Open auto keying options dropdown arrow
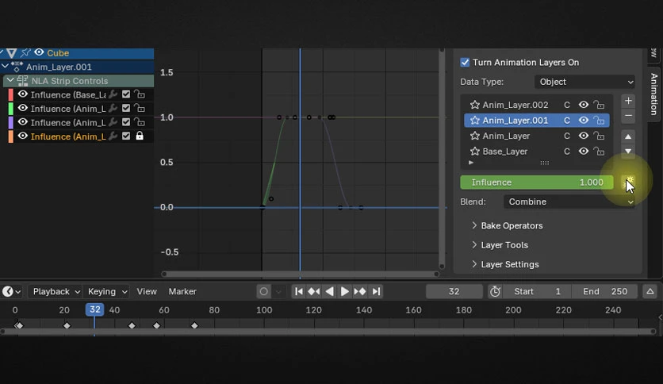The width and height of the screenshot is (663, 384). pyautogui.click(x=278, y=291)
